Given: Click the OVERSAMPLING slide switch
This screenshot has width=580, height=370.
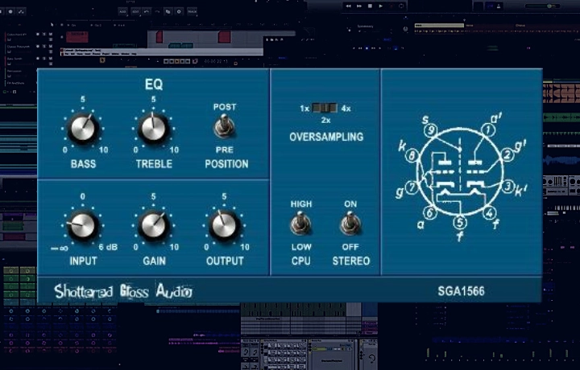Looking at the screenshot, I should tap(325, 108).
